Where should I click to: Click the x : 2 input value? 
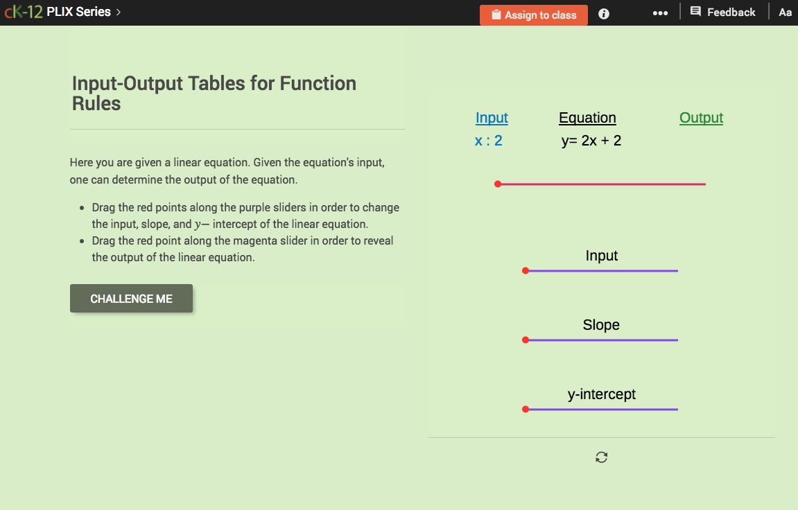click(x=488, y=140)
